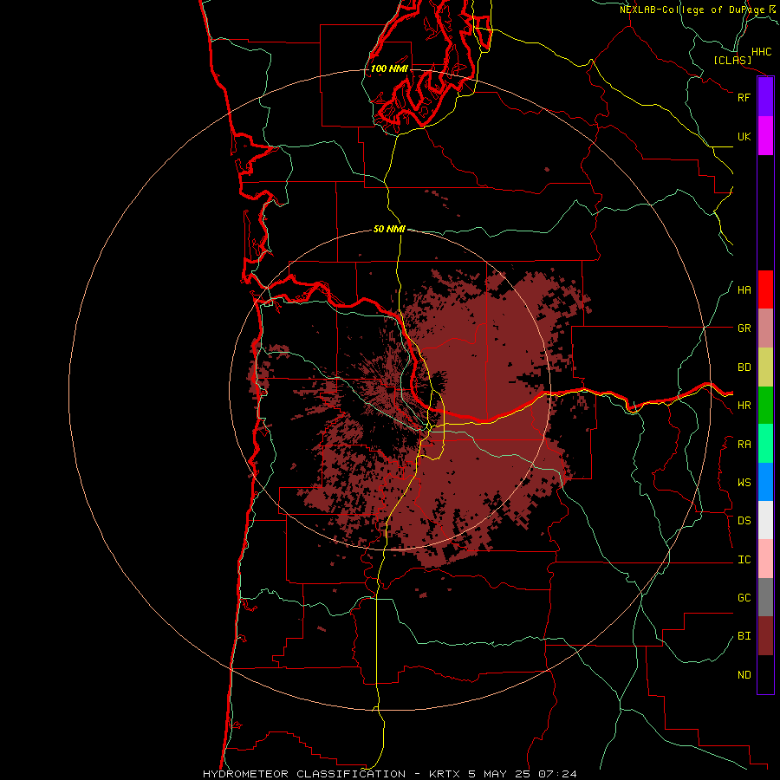Click the 'HA' legend label
780x780 pixels.
tap(744, 290)
